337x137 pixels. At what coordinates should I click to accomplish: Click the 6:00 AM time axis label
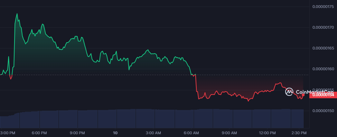tap(191, 133)
